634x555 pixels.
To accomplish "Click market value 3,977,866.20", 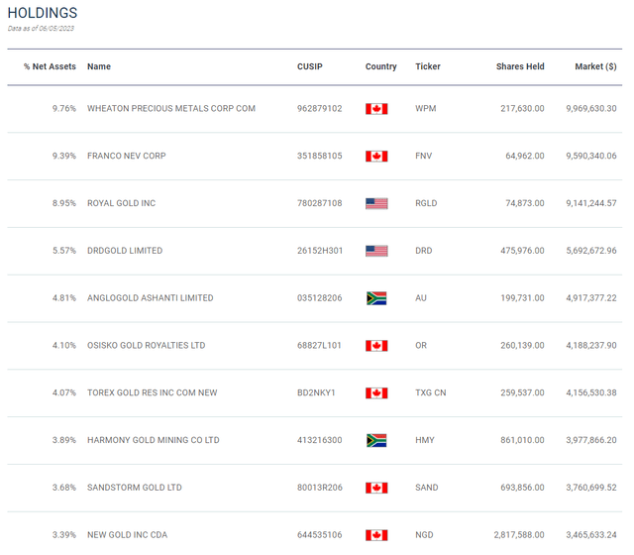I will point(591,440).
